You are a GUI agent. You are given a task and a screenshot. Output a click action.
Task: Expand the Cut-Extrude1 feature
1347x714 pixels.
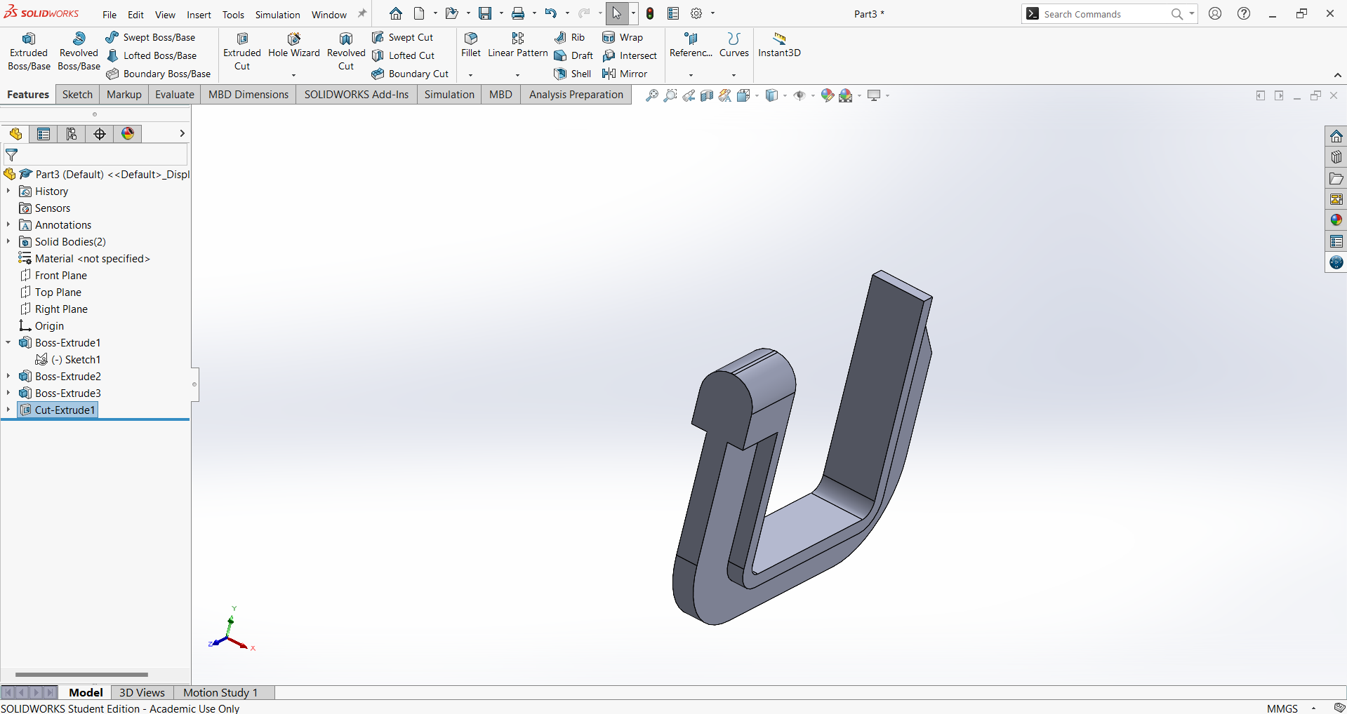point(8,410)
